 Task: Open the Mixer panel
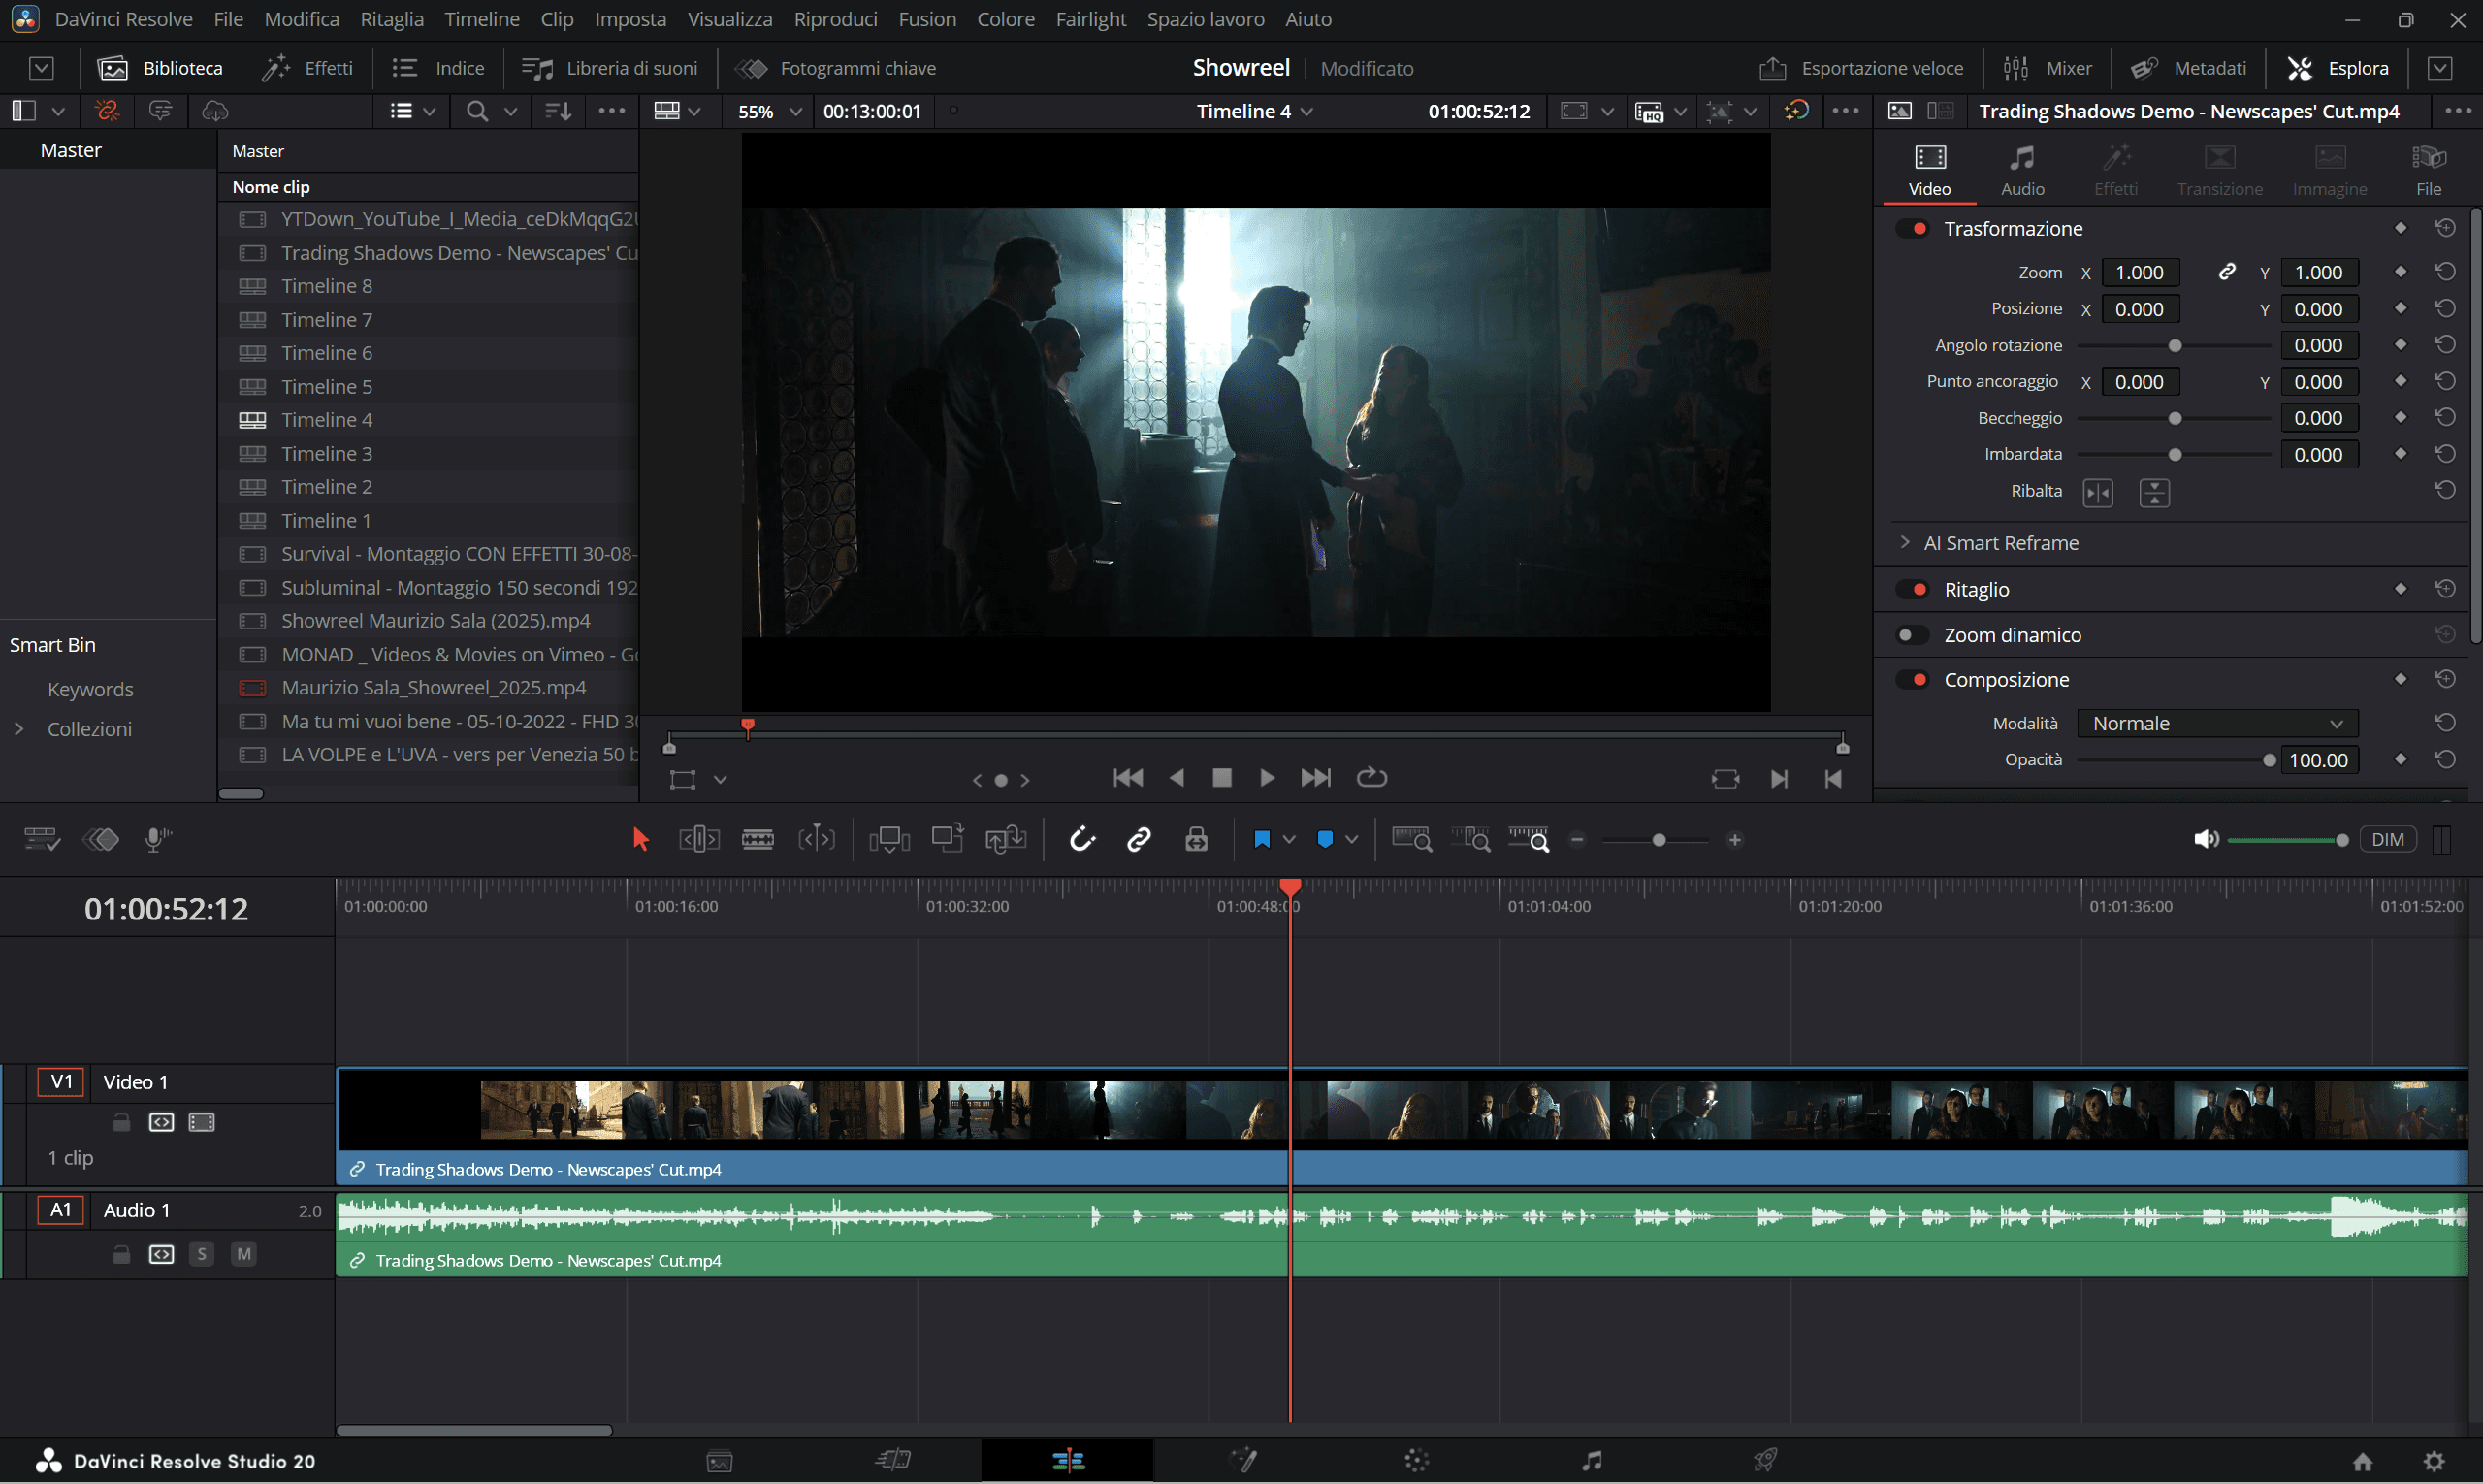2048,68
